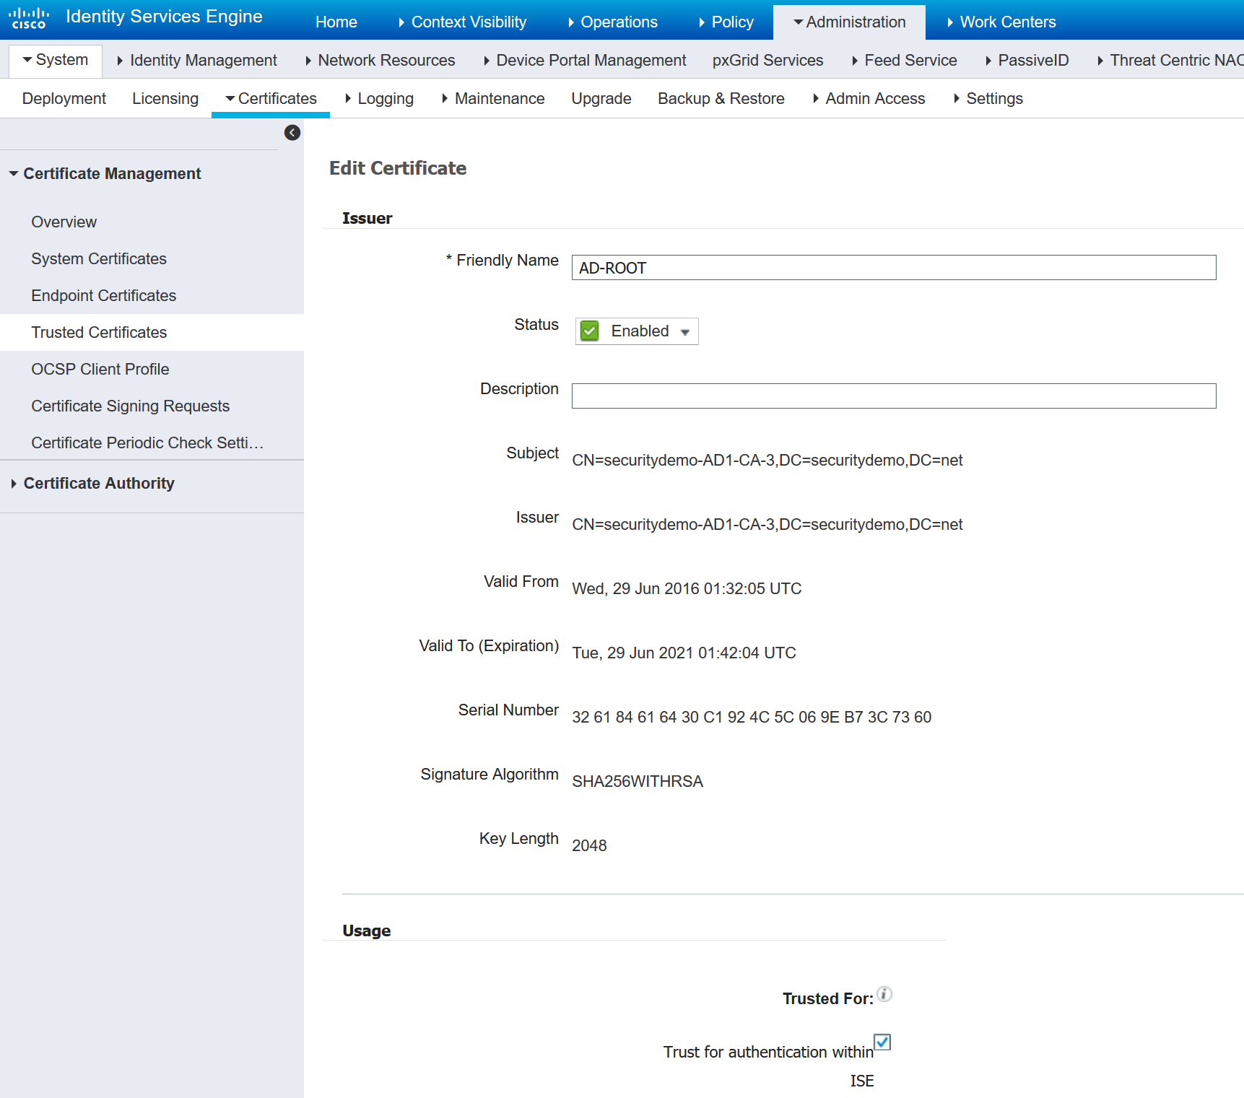Expand the Context Visibility menu
This screenshot has height=1098, width=1244.
coord(462,22)
